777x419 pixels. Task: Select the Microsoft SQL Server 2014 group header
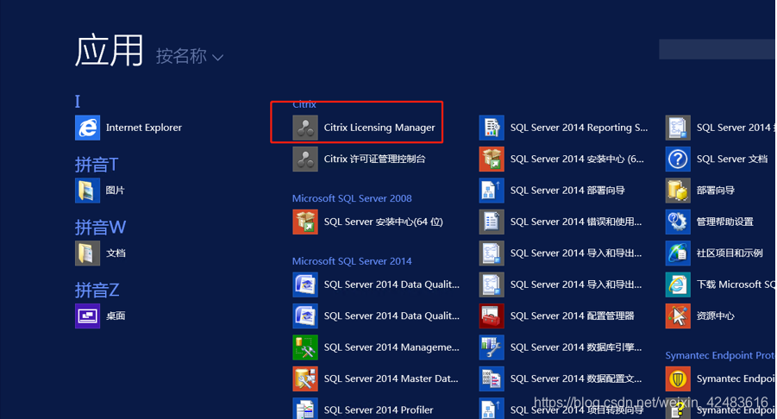pos(352,261)
